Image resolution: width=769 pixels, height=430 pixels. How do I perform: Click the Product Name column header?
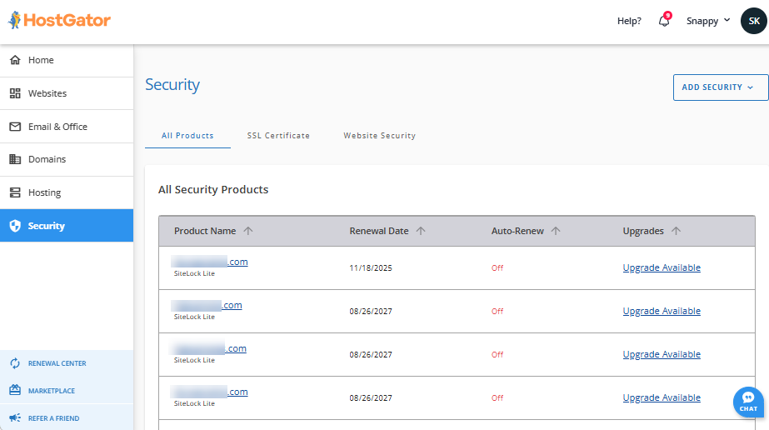205,231
